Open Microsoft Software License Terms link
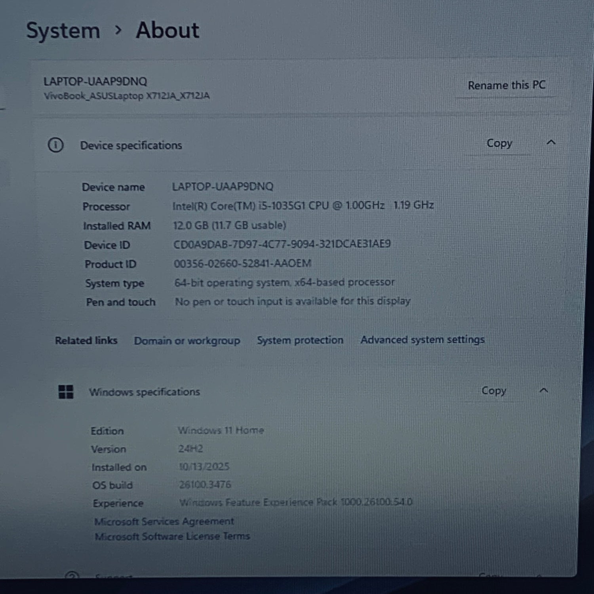This screenshot has width=594, height=594. [x=172, y=536]
